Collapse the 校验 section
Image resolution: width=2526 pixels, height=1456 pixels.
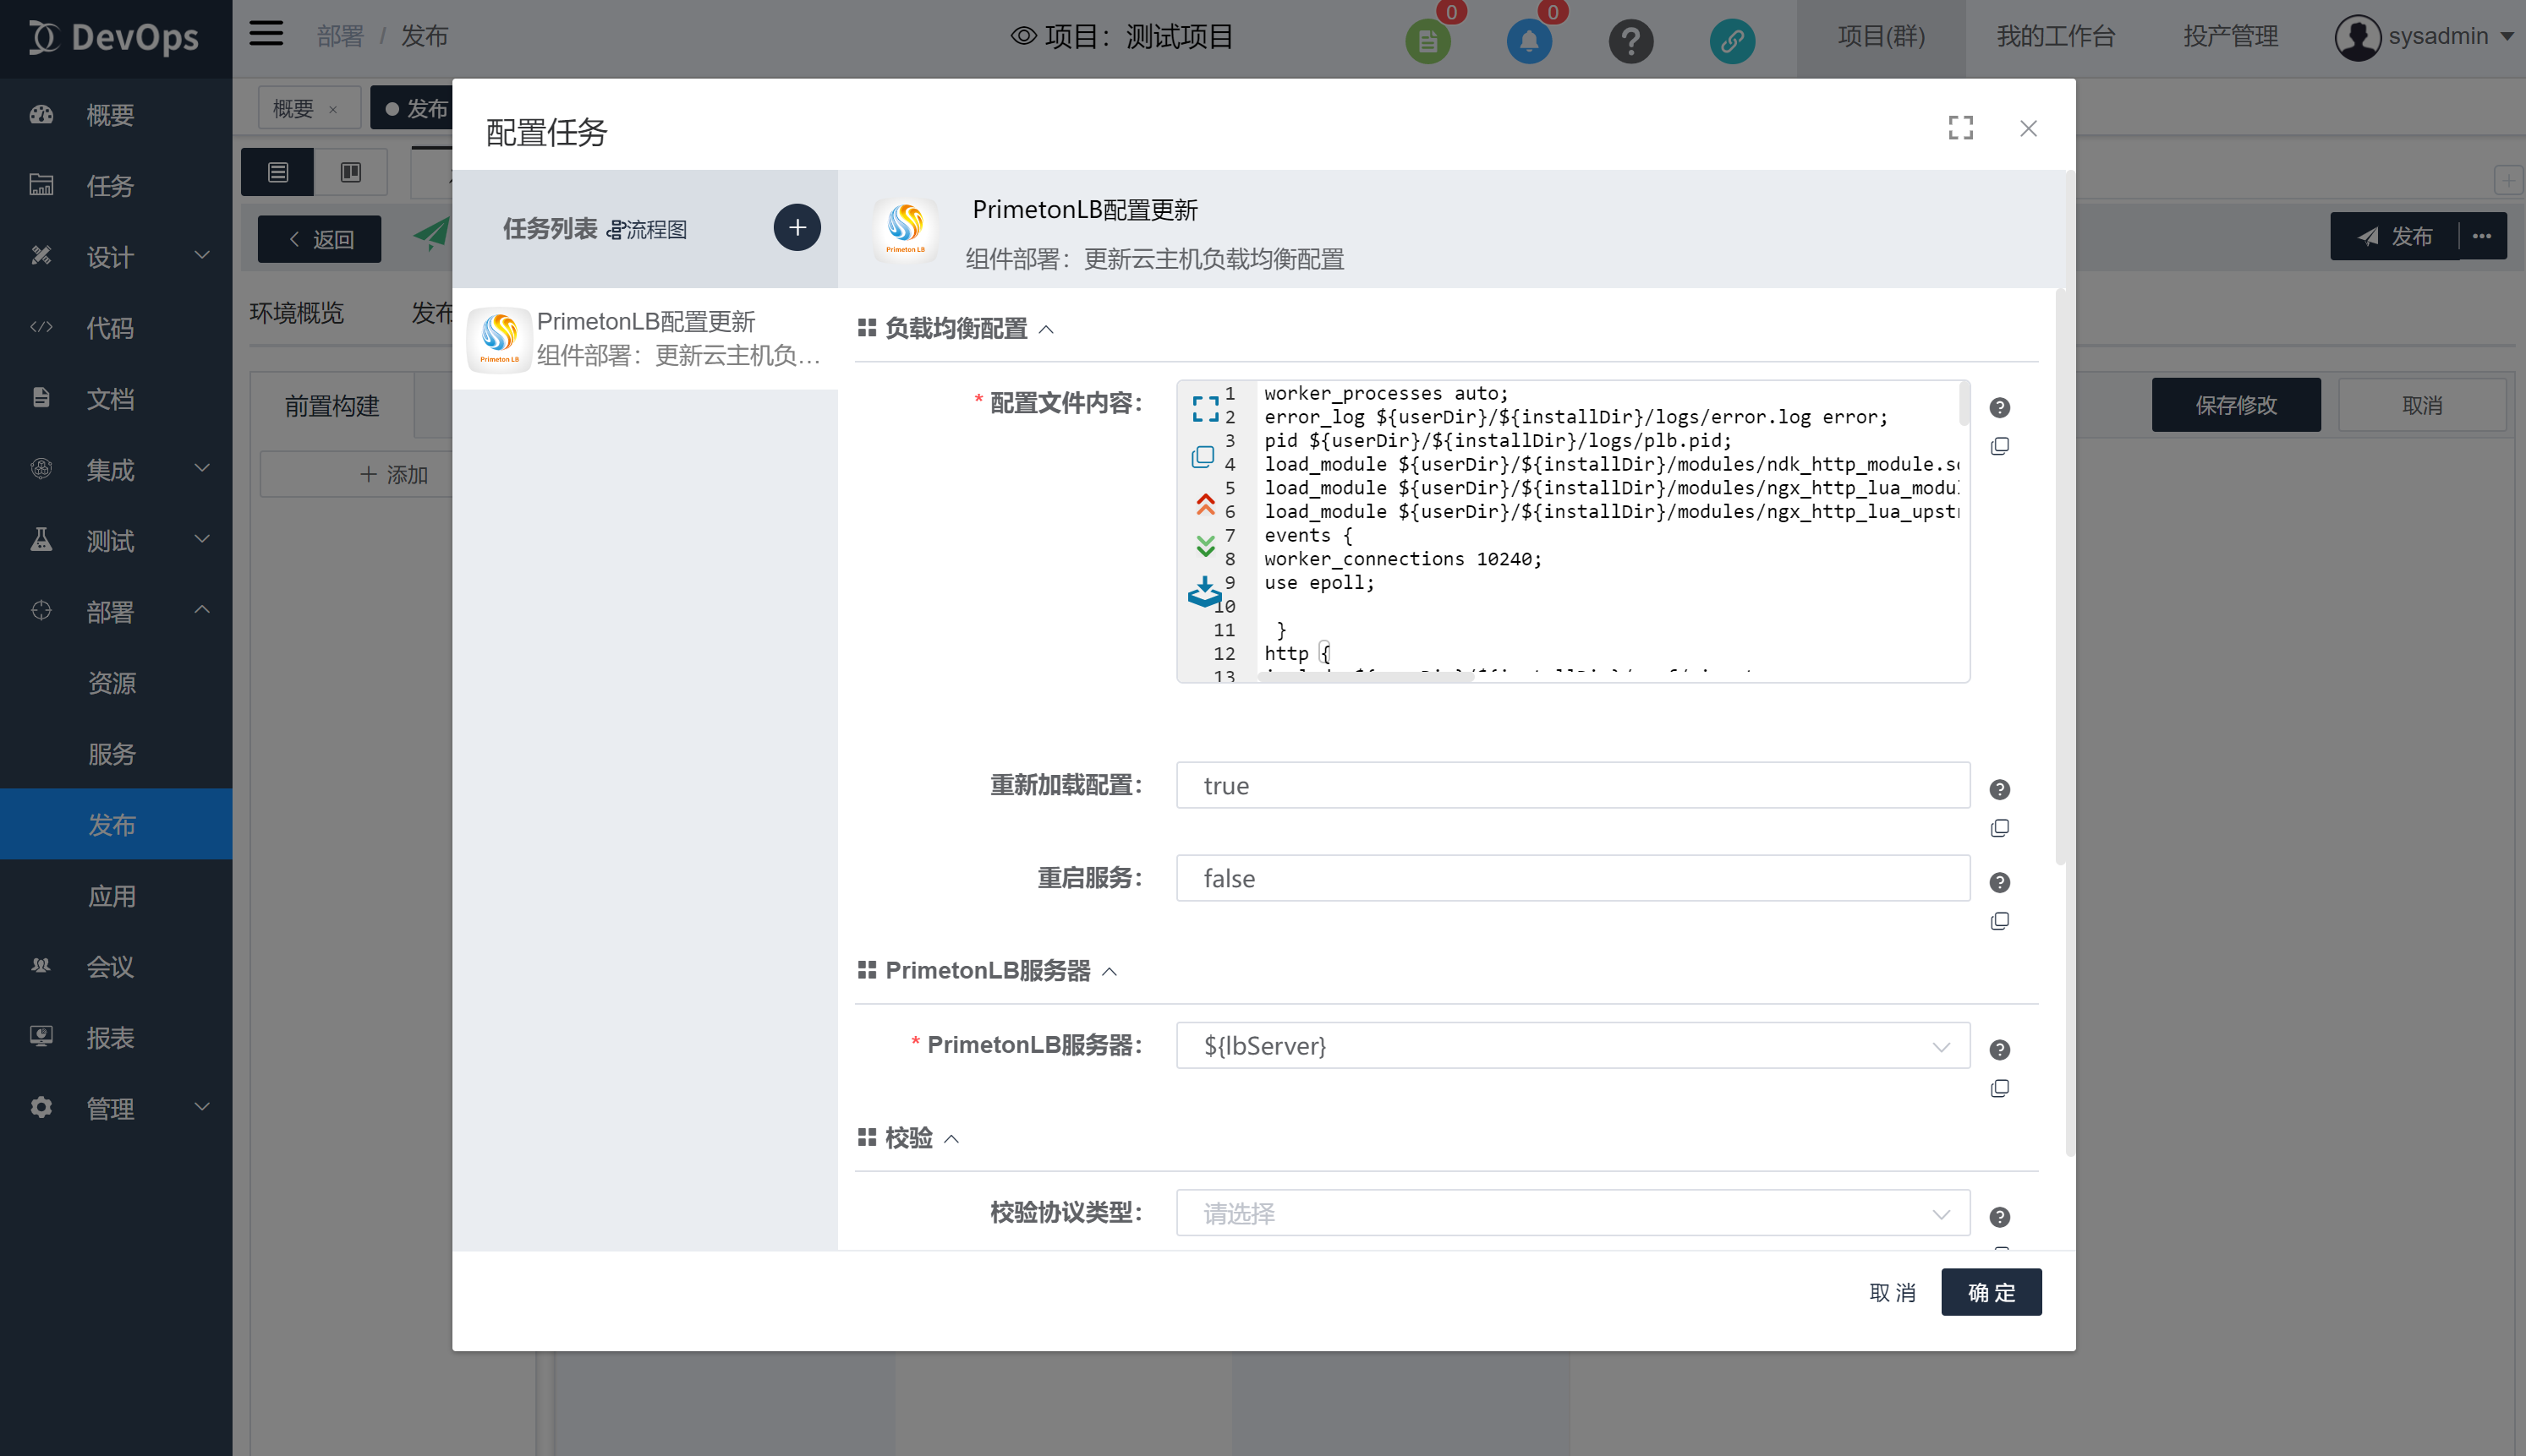[951, 1138]
